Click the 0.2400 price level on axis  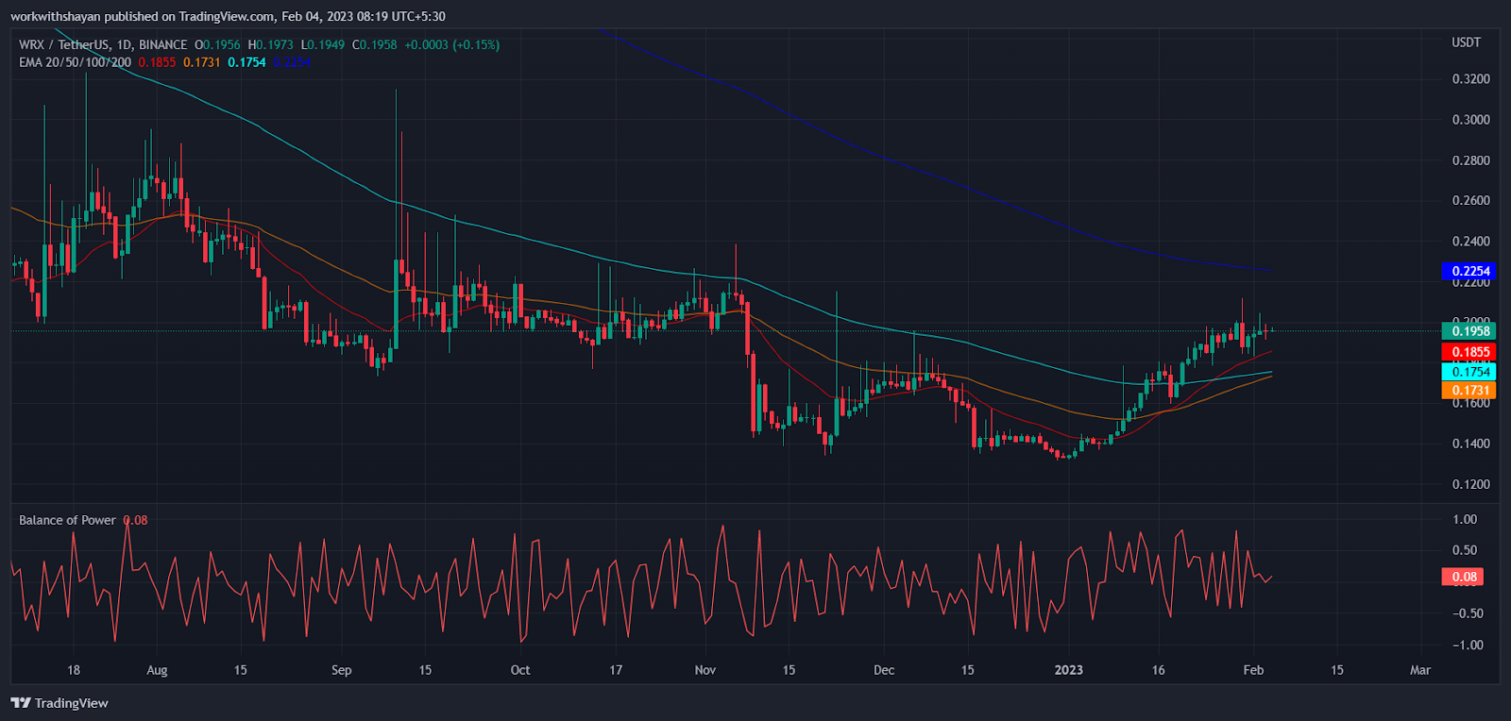click(x=1470, y=241)
